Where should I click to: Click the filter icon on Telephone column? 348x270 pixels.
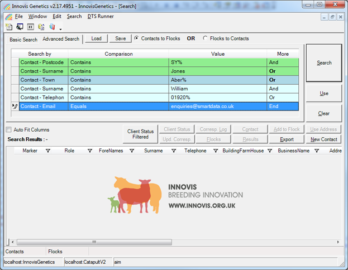[216, 151]
